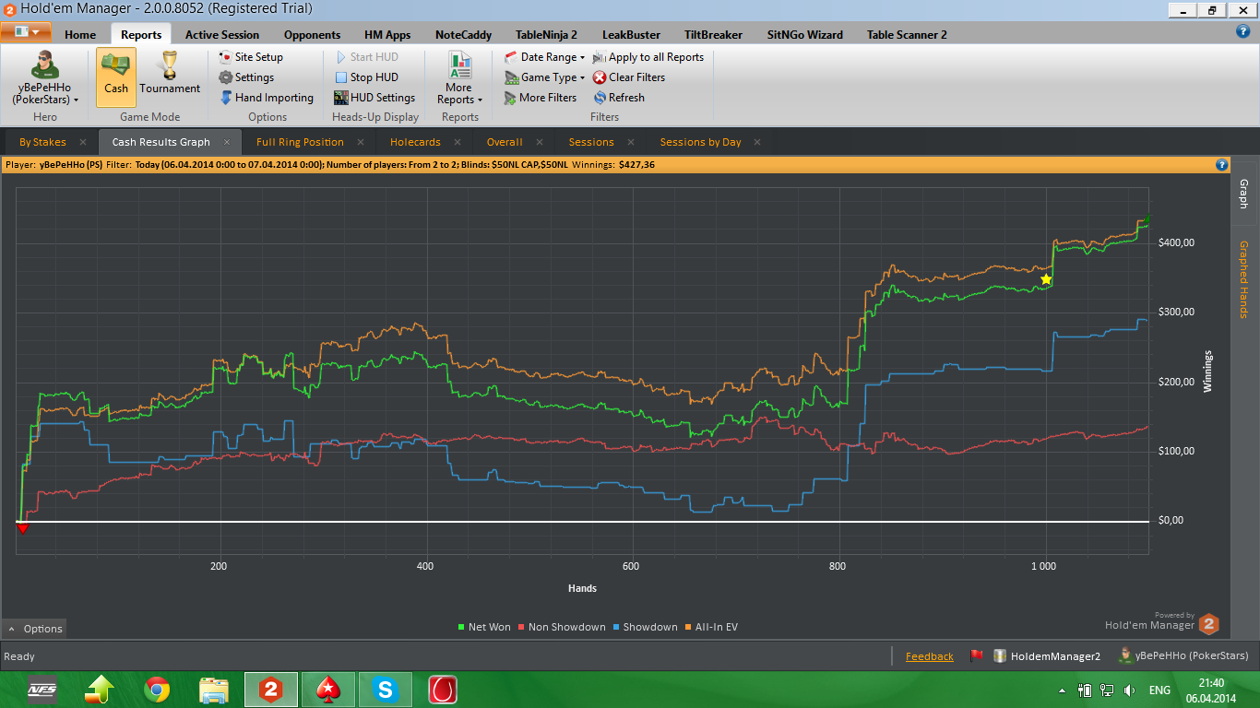This screenshot has height=708, width=1260.
Task: Click the Stop HUD button
Action: [366, 77]
